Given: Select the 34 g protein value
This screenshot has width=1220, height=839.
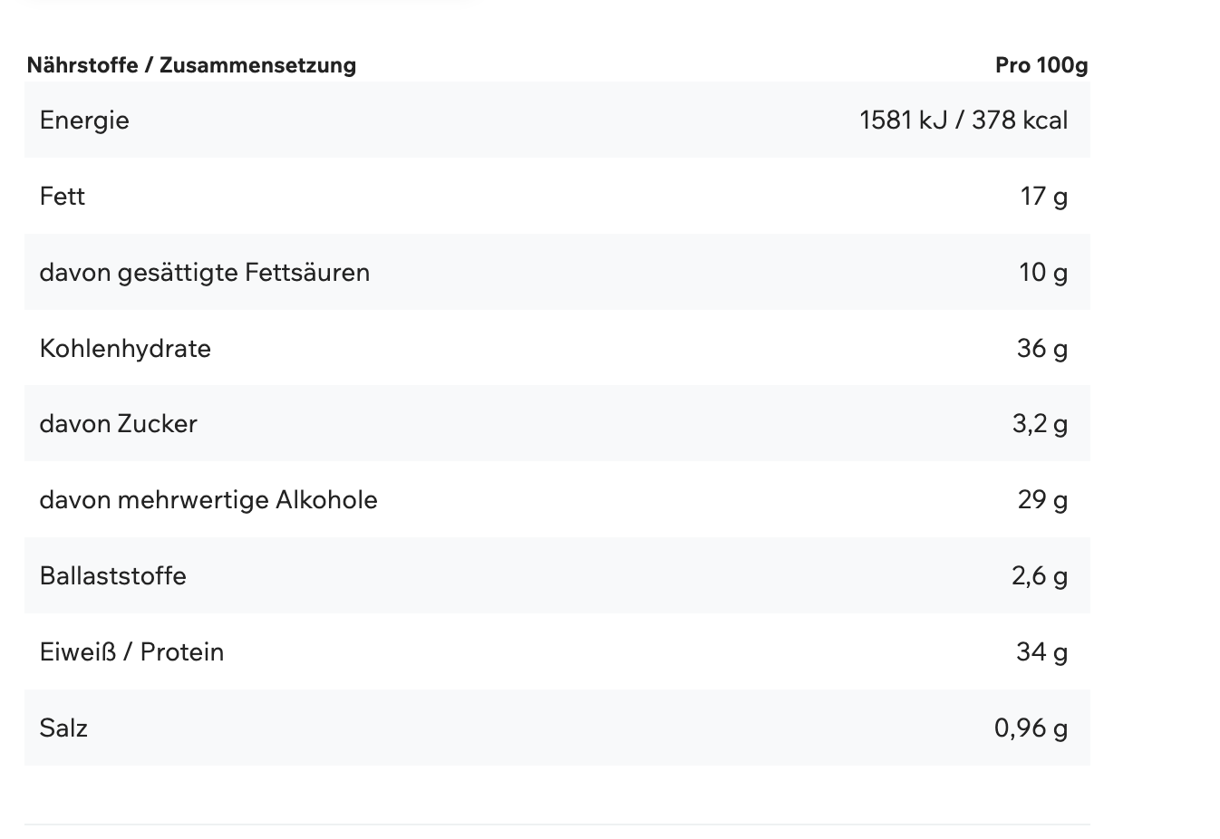Looking at the screenshot, I should click(x=1041, y=652).
